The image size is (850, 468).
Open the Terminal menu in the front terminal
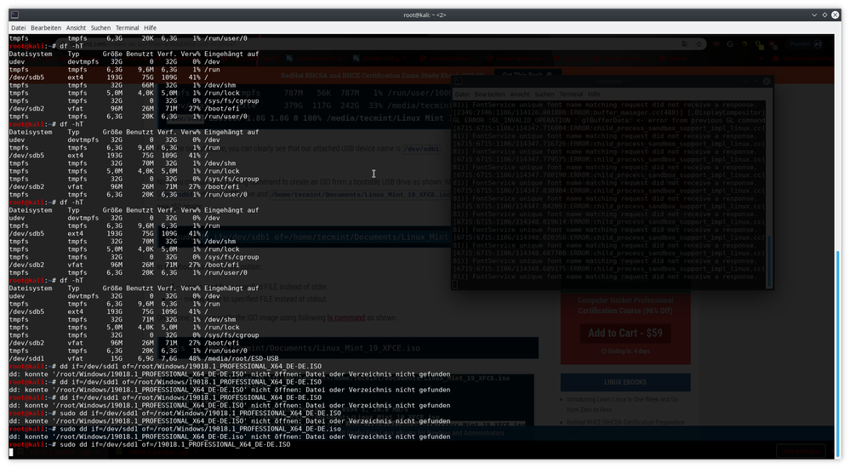pyautogui.click(x=127, y=28)
